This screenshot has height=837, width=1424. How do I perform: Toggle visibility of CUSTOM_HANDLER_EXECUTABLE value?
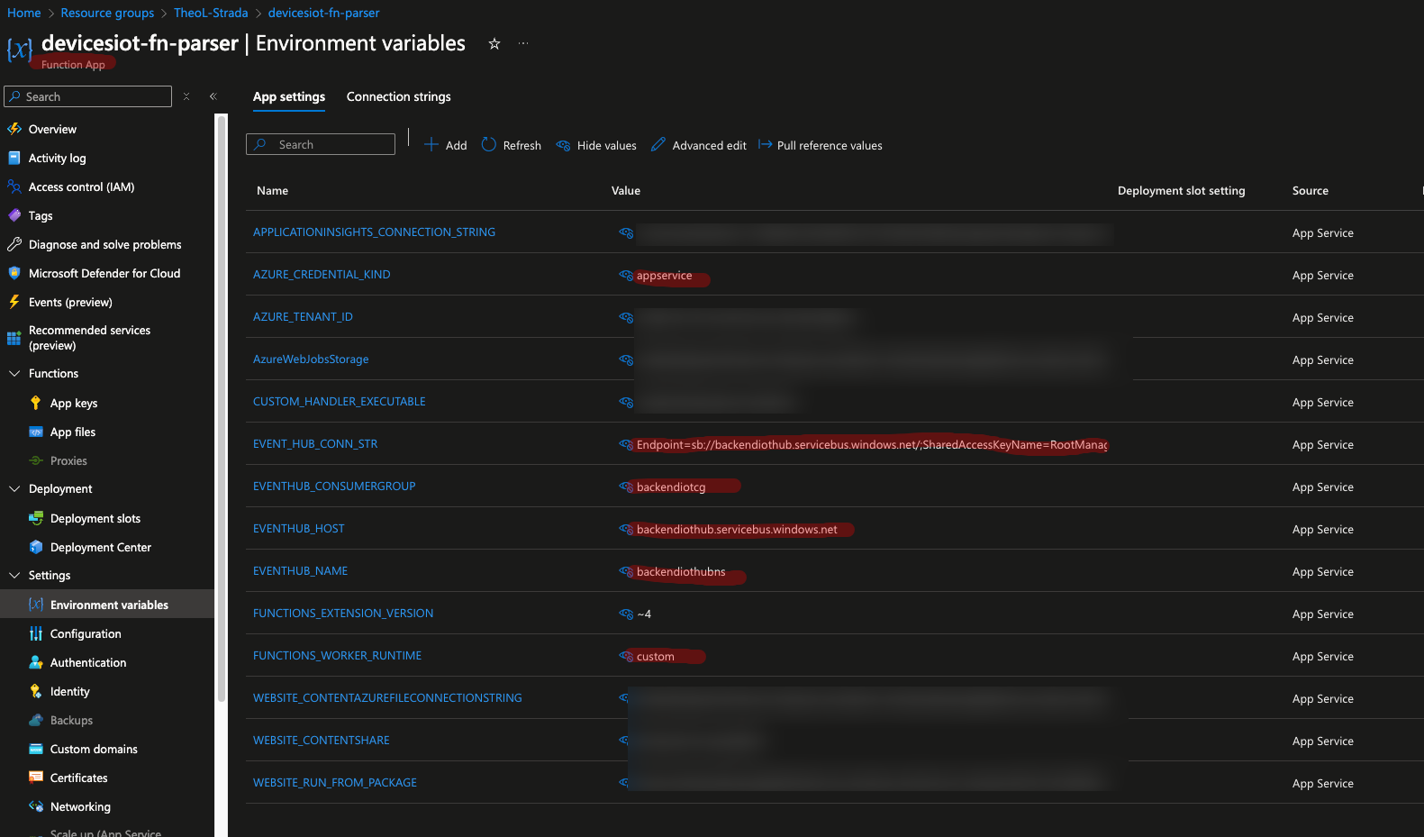626,402
